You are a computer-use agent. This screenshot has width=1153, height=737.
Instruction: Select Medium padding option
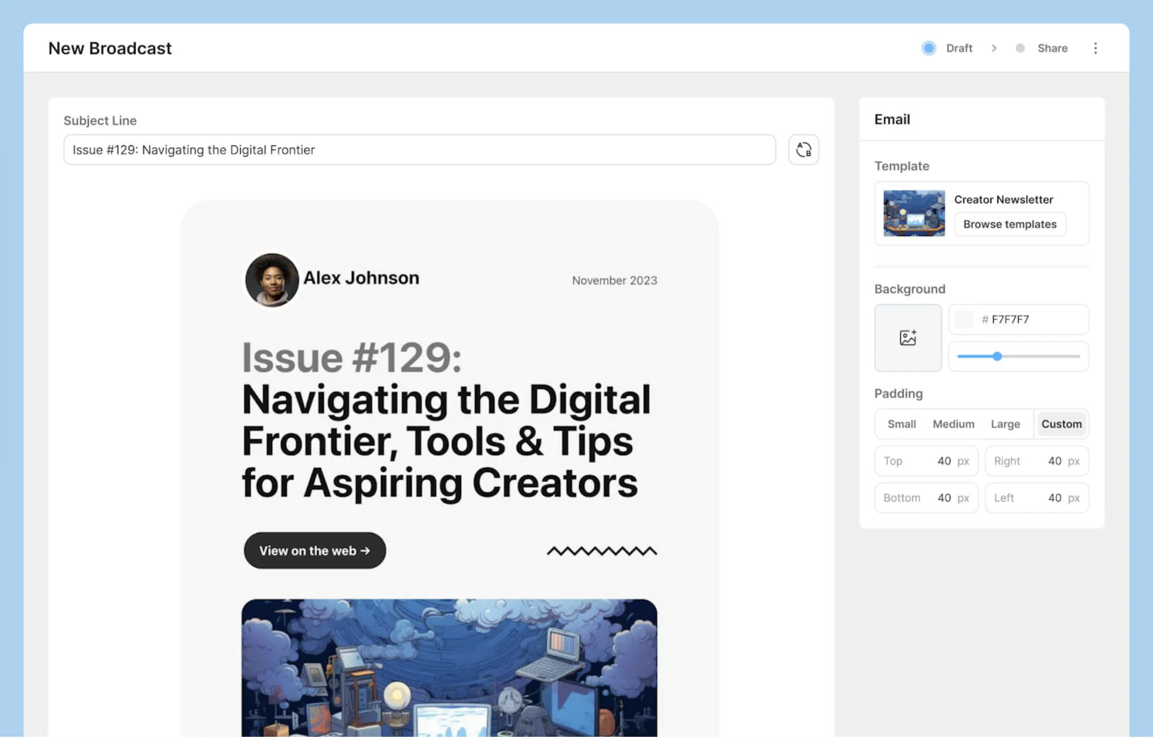(x=953, y=424)
